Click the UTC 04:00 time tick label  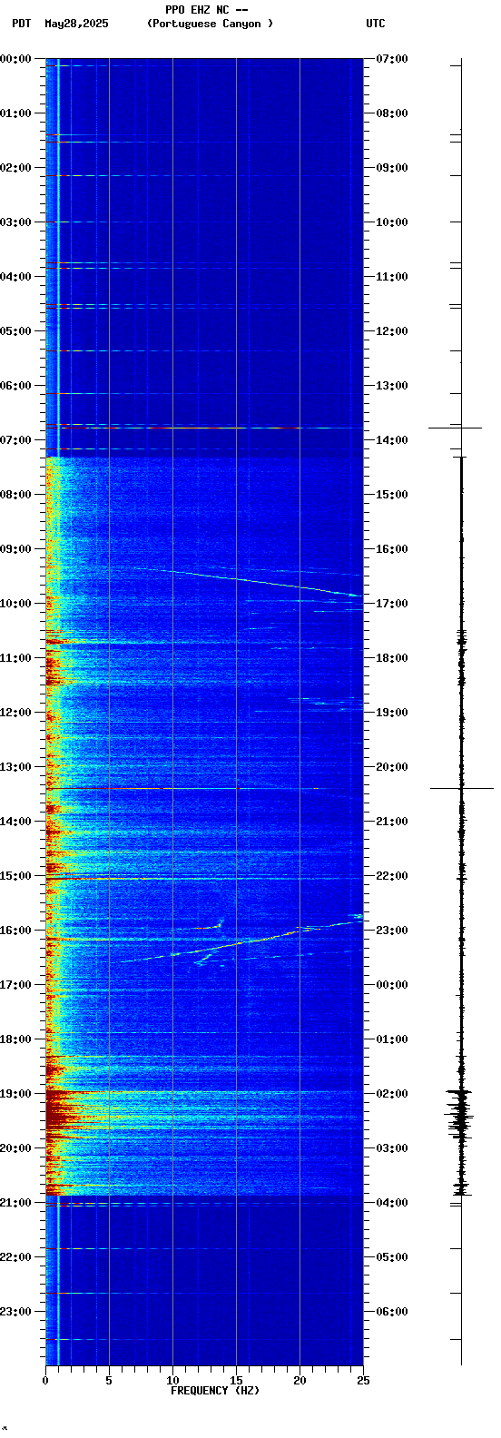(392, 1203)
